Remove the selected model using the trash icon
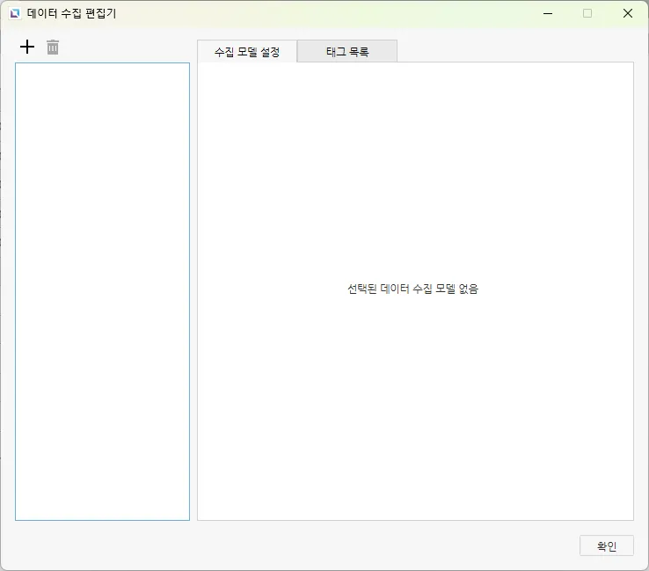Image resolution: width=649 pixels, height=571 pixels. coord(53,47)
